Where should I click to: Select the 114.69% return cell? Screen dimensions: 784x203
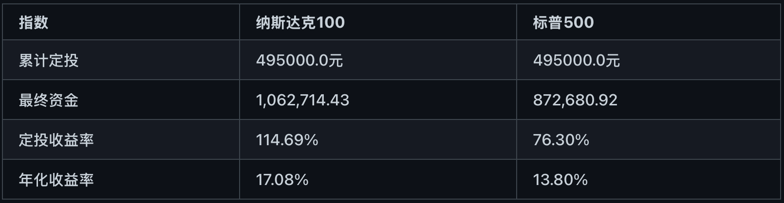(x=287, y=140)
